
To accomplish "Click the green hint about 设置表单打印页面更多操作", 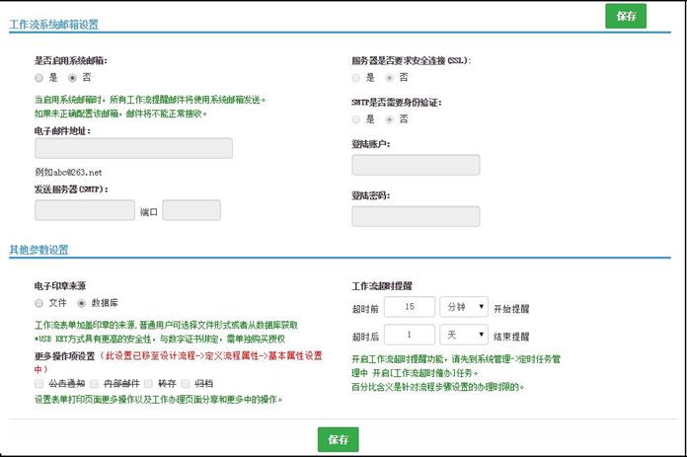I will click(159, 400).
